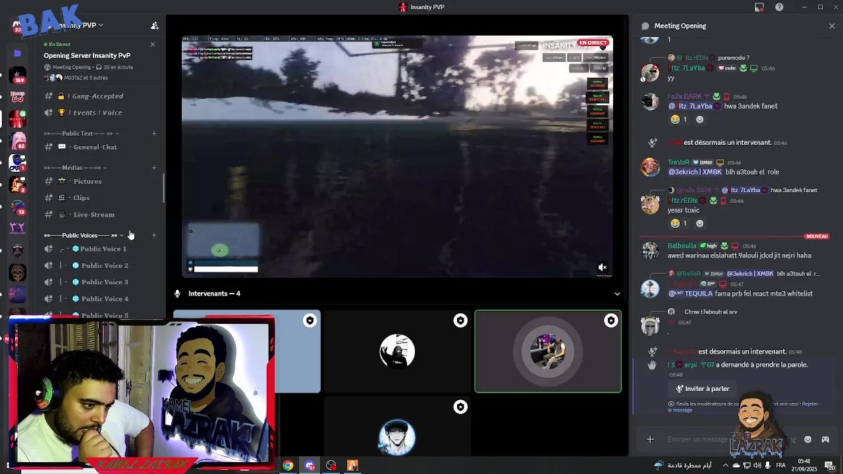The height and width of the screenshot is (474, 843).
Task: Add a channel to Public Text category
Action: 154,134
